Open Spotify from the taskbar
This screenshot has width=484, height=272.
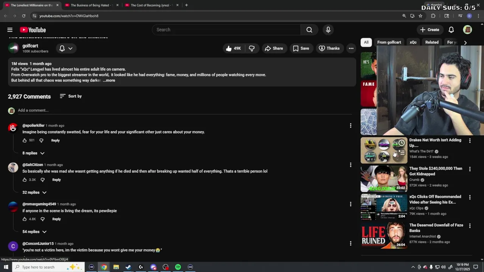[178, 267]
